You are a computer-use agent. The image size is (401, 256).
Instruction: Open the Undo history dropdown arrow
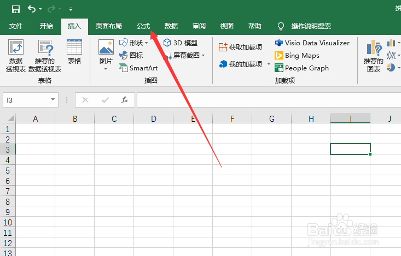(40, 9)
